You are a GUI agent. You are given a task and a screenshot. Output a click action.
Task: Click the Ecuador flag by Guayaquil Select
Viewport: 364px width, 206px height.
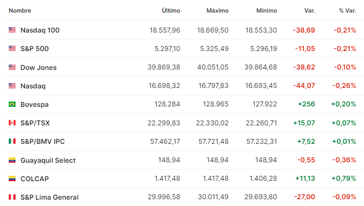12,160
